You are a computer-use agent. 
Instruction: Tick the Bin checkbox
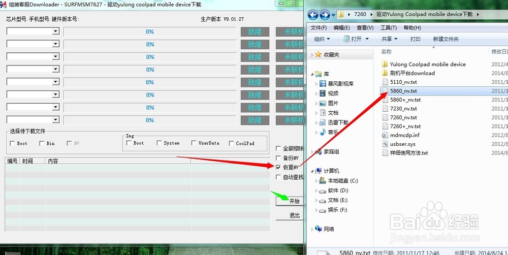click(x=42, y=143)
